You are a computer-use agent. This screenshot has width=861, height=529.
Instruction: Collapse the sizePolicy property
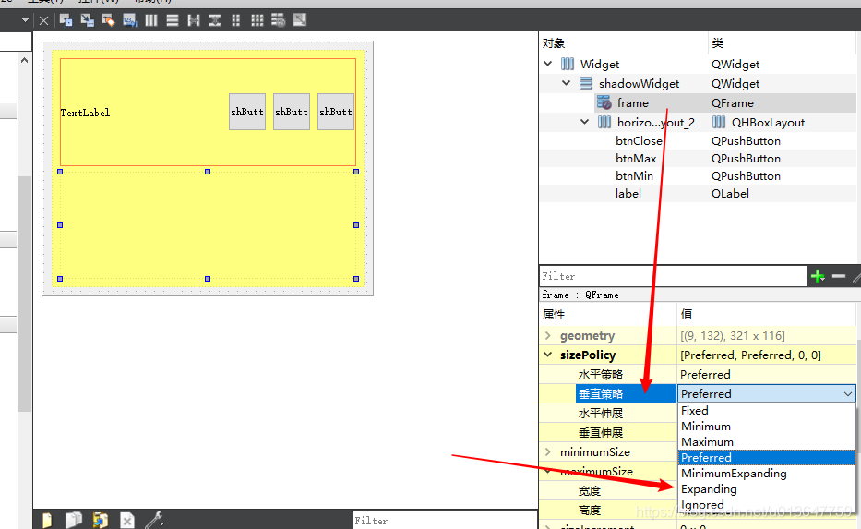coord(548,355)
